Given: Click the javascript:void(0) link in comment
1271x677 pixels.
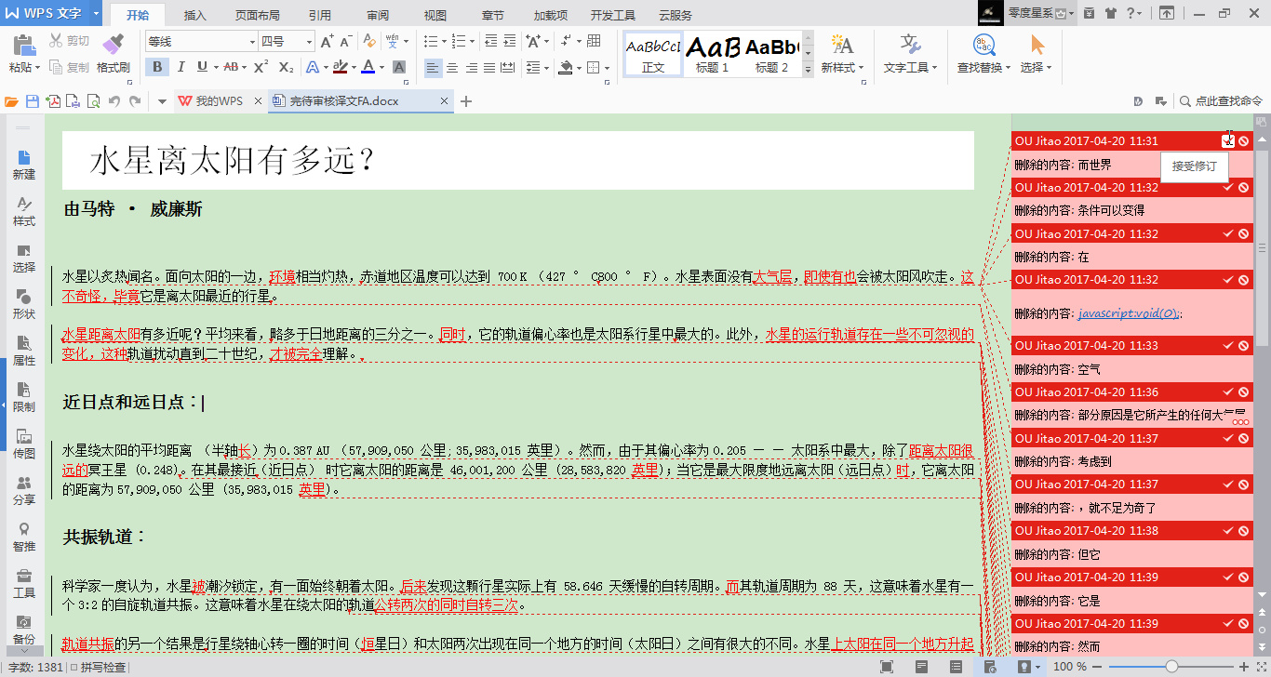Looking at the screenshot, I should [1129, 313].
